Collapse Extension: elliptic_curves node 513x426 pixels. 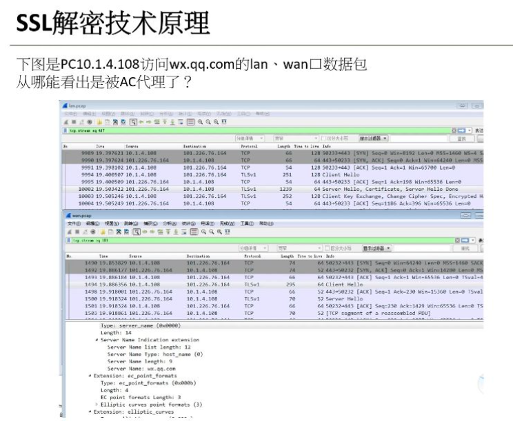click(x=90, y=412)
